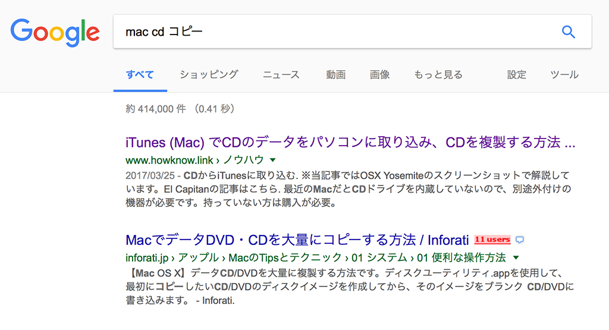
Task: Click the blue magnifier search icon
Action: click(568, 32)
